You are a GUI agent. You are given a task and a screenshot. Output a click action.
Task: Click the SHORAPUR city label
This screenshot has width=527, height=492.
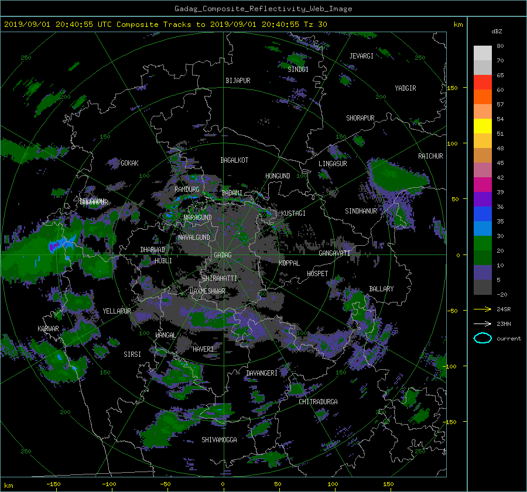360,118
